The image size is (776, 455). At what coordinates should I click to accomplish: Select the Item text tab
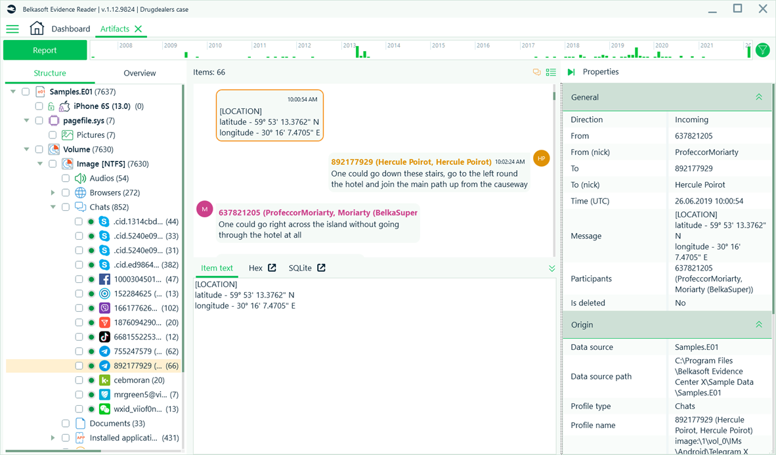point(217,268)
